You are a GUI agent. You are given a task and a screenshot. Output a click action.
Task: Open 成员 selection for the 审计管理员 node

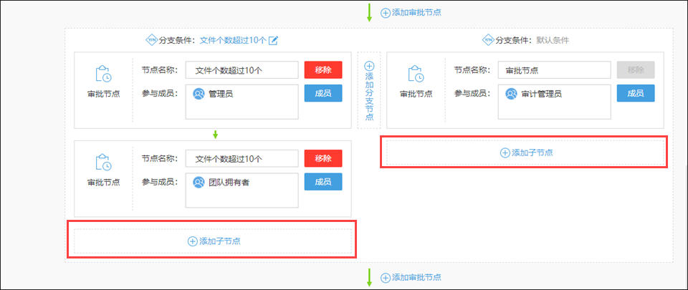click(x=636, y=93)
